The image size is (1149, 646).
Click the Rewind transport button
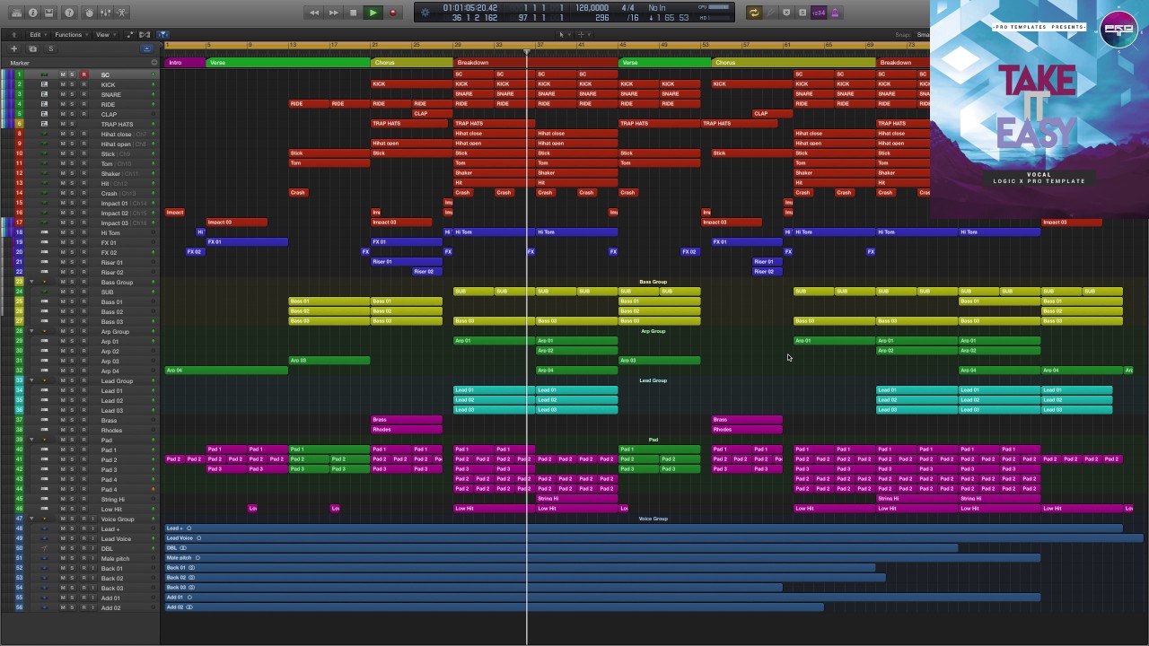[x=313, y=13]
